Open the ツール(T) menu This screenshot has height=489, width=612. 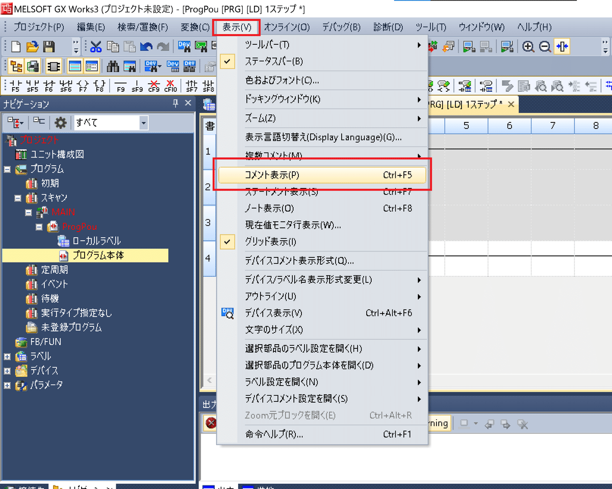(x=430, y=27)
